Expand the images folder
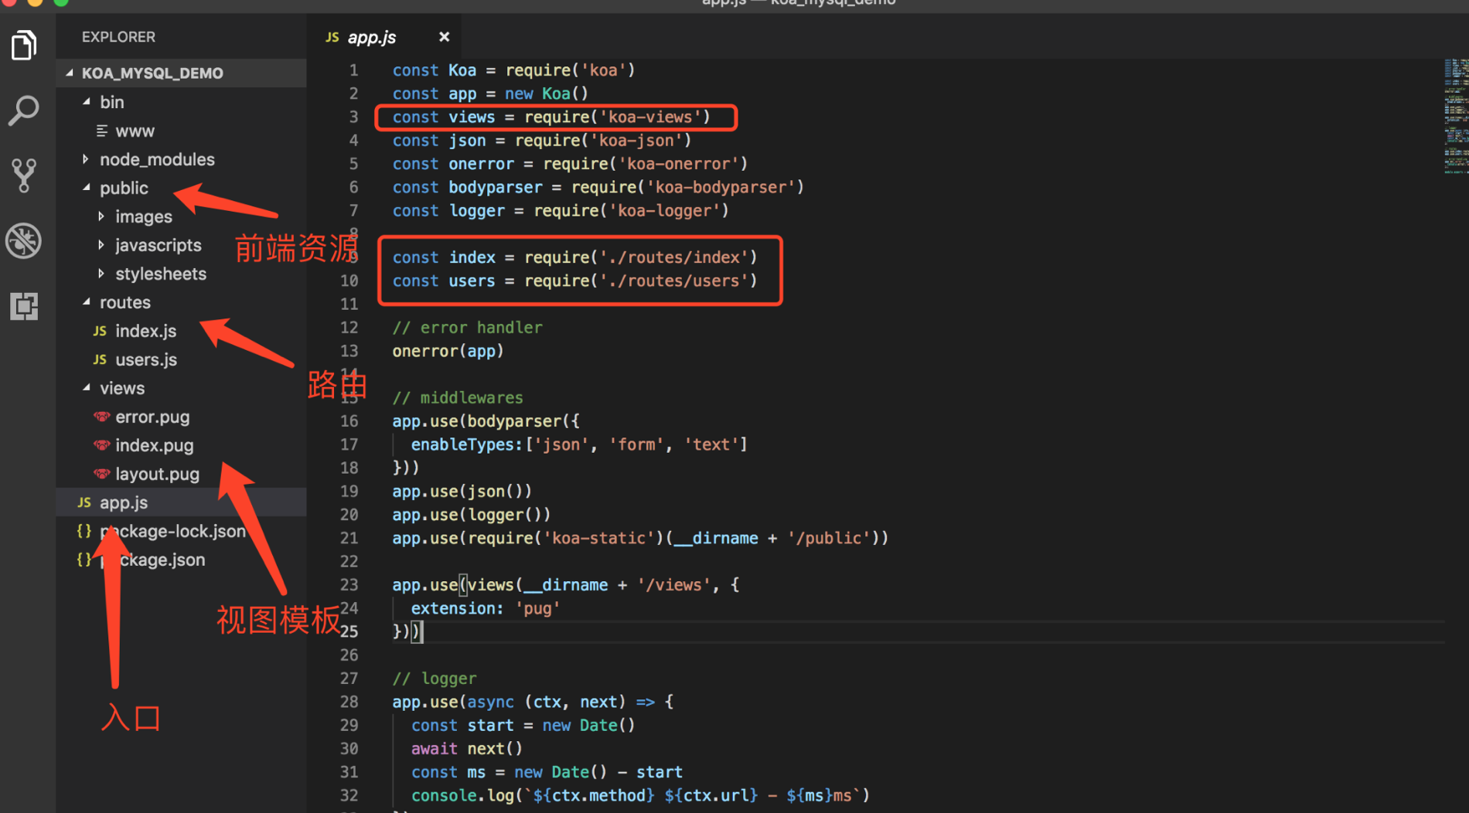Viewport: 1469px width, 813px height. tap(101, 216)
